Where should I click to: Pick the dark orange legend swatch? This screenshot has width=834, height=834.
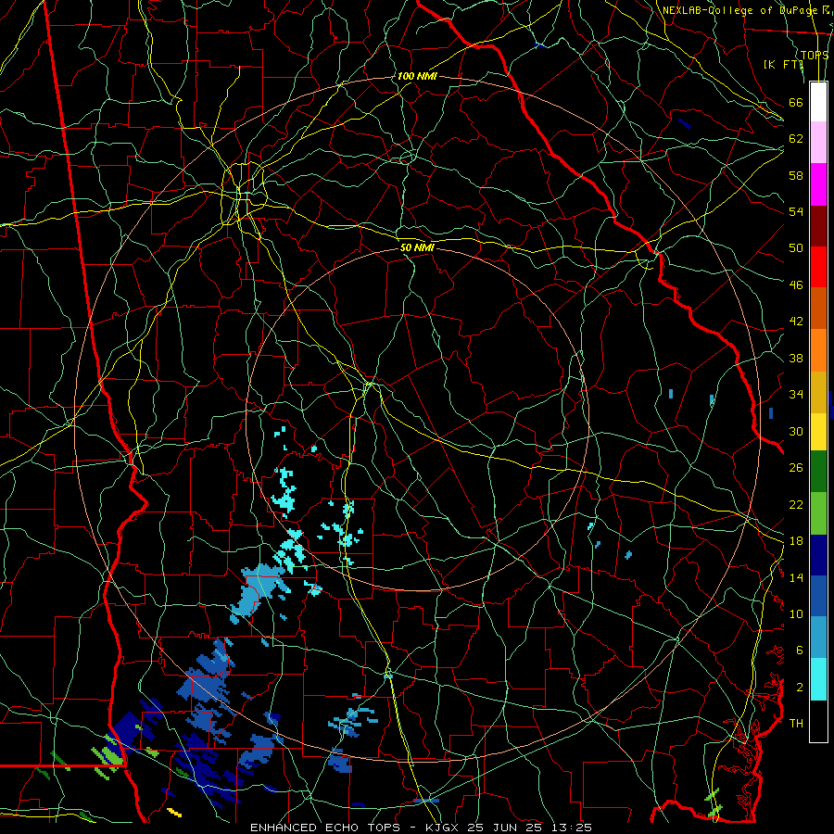coord(818,309)
